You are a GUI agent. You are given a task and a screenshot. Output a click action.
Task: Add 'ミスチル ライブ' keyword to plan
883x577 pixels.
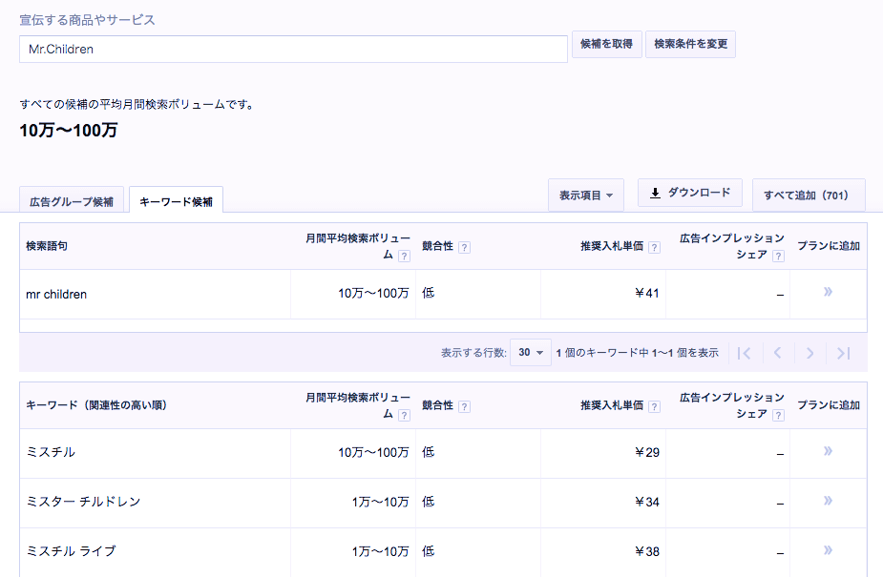pyautogui.click(x=828, y=550)
